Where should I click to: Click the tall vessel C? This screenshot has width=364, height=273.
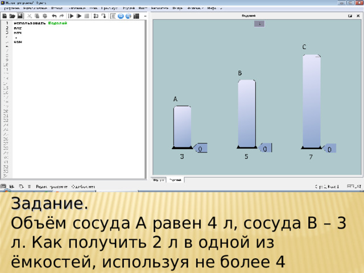pyautogui.click(x=311, y=101)
